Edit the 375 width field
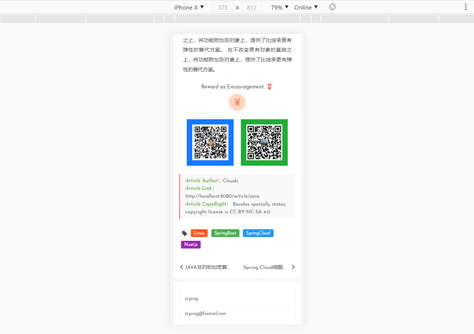Viewport: 474px width, 334px height. click(x=223, y=7)
